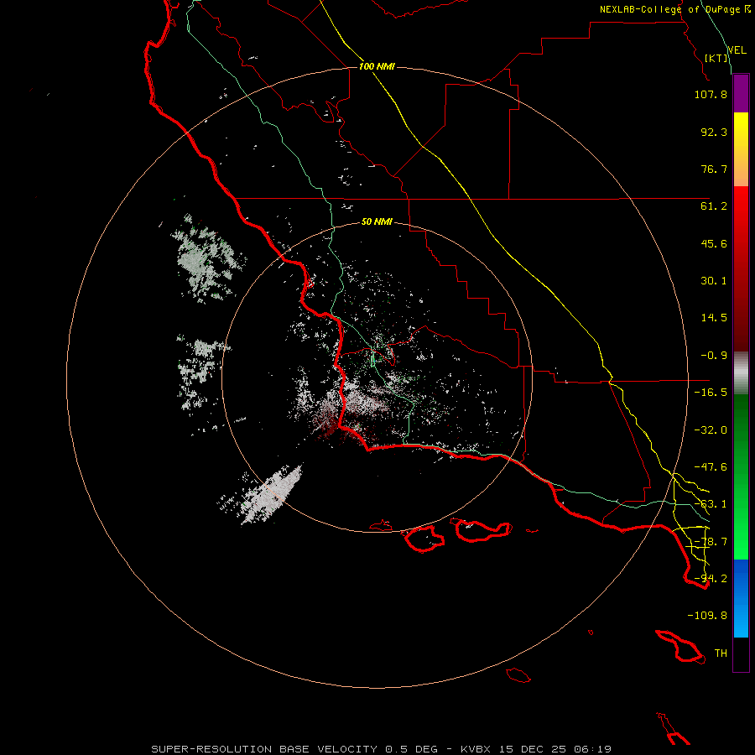Pick the gray near-zero segment of color bar
The height and width of the screenshot is (755, 755).
click(741, 372)
